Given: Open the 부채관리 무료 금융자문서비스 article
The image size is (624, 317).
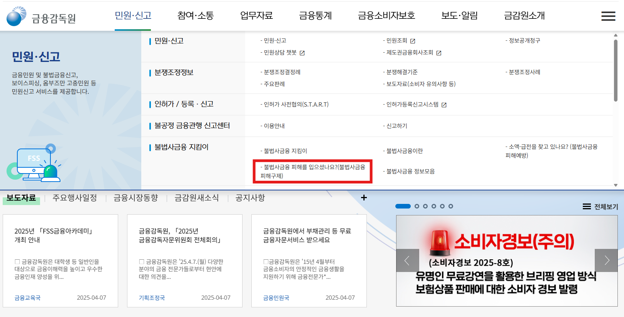Looking at the screenshot, I should point(307,235).
